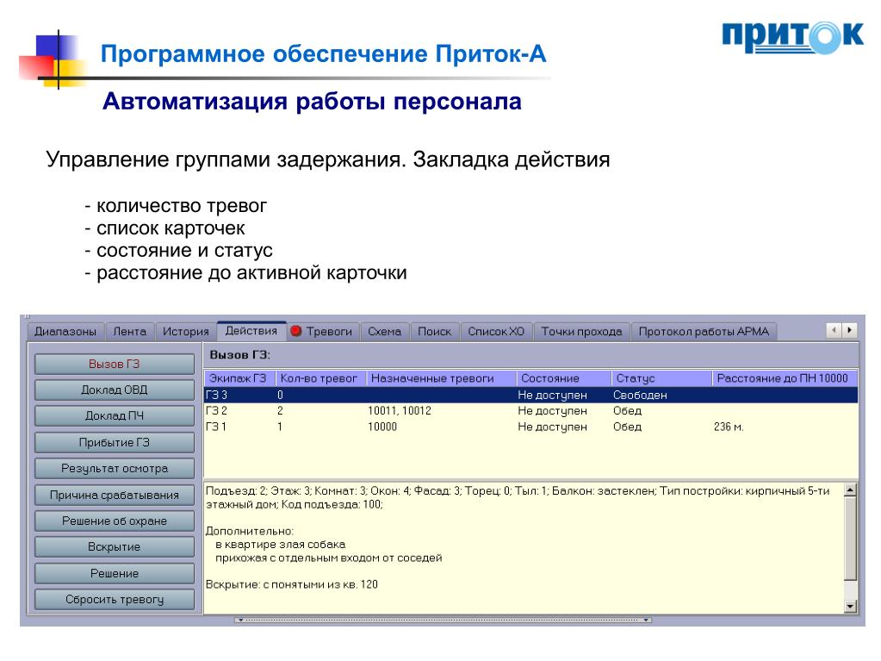Sort by the Экипаж ГЗ column header
Screen dimensions: 881x661
point(239,378)
